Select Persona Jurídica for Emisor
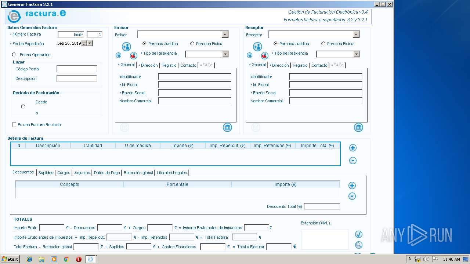 click(144, 44)
